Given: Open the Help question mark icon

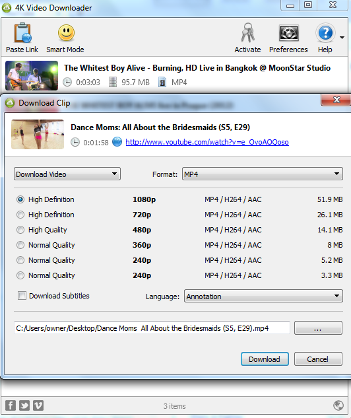Looking at the screenshot, I should (325, 33).
